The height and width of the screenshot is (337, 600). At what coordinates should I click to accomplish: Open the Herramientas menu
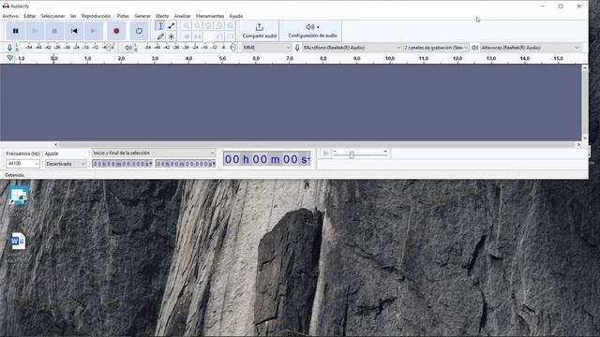pos(210,16)
